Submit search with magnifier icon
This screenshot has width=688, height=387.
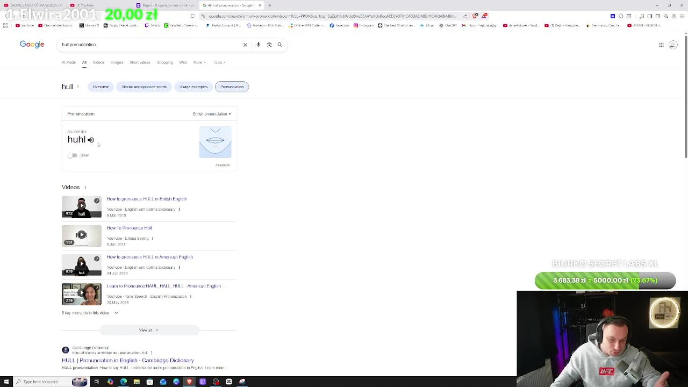pos(279,45)
